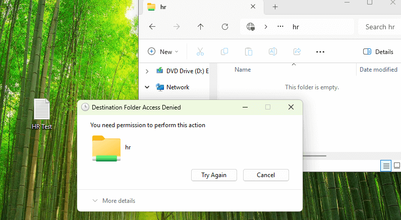Go back using the left arrow

click(x=152, y=27)
